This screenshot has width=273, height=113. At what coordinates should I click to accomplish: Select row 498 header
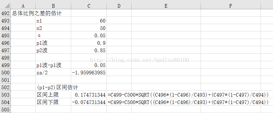coord(5,58)
